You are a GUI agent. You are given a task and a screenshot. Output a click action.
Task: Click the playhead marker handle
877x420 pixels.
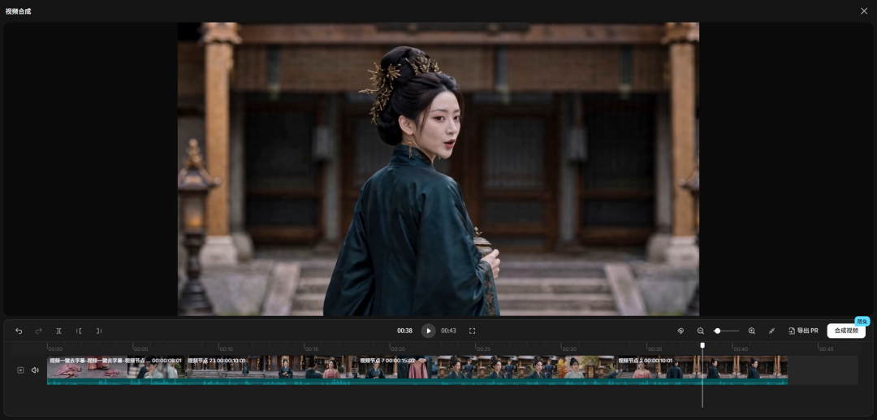click(x=702, y=345)
